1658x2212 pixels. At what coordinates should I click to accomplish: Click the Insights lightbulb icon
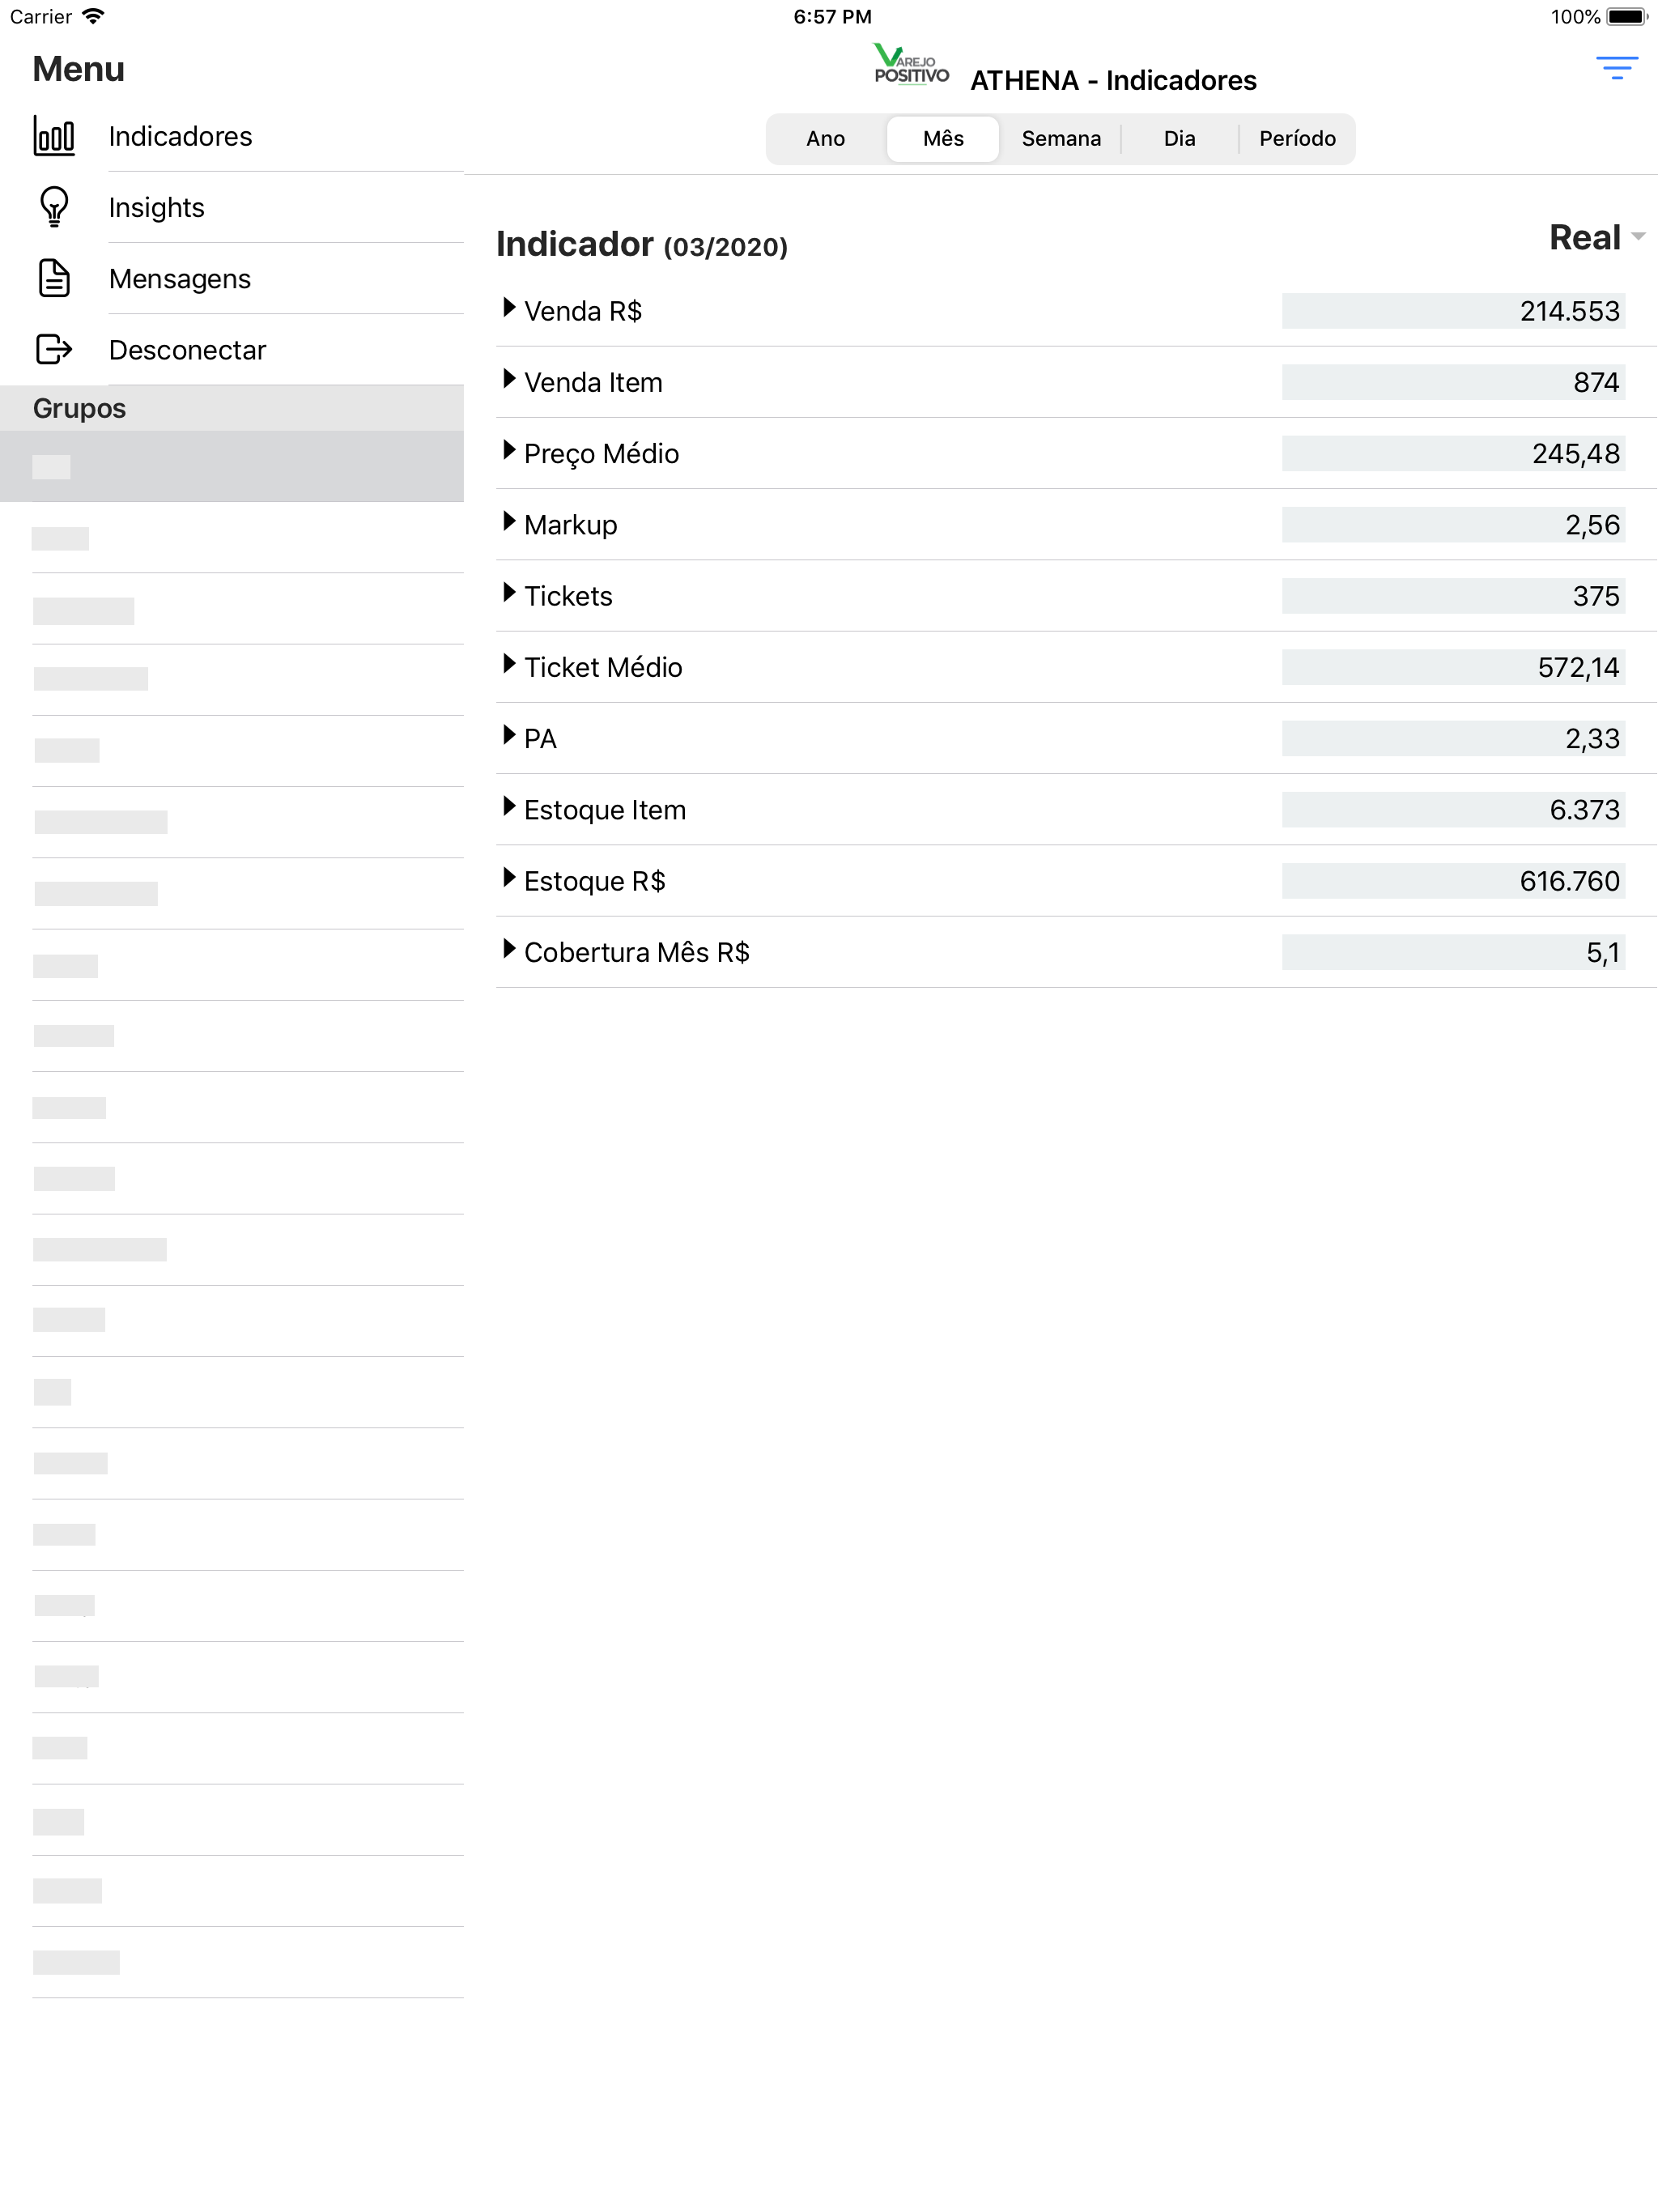54,207
